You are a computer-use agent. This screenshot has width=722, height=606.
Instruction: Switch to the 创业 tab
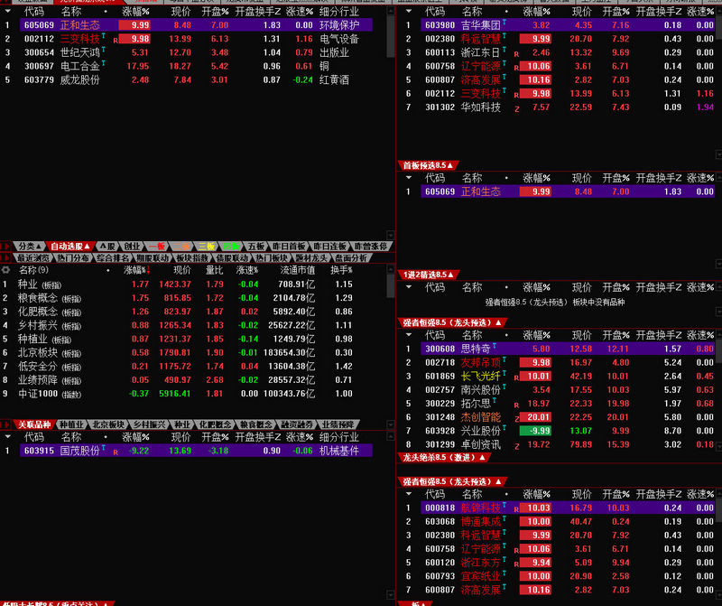pyautogui.click(x=132, y=247)
